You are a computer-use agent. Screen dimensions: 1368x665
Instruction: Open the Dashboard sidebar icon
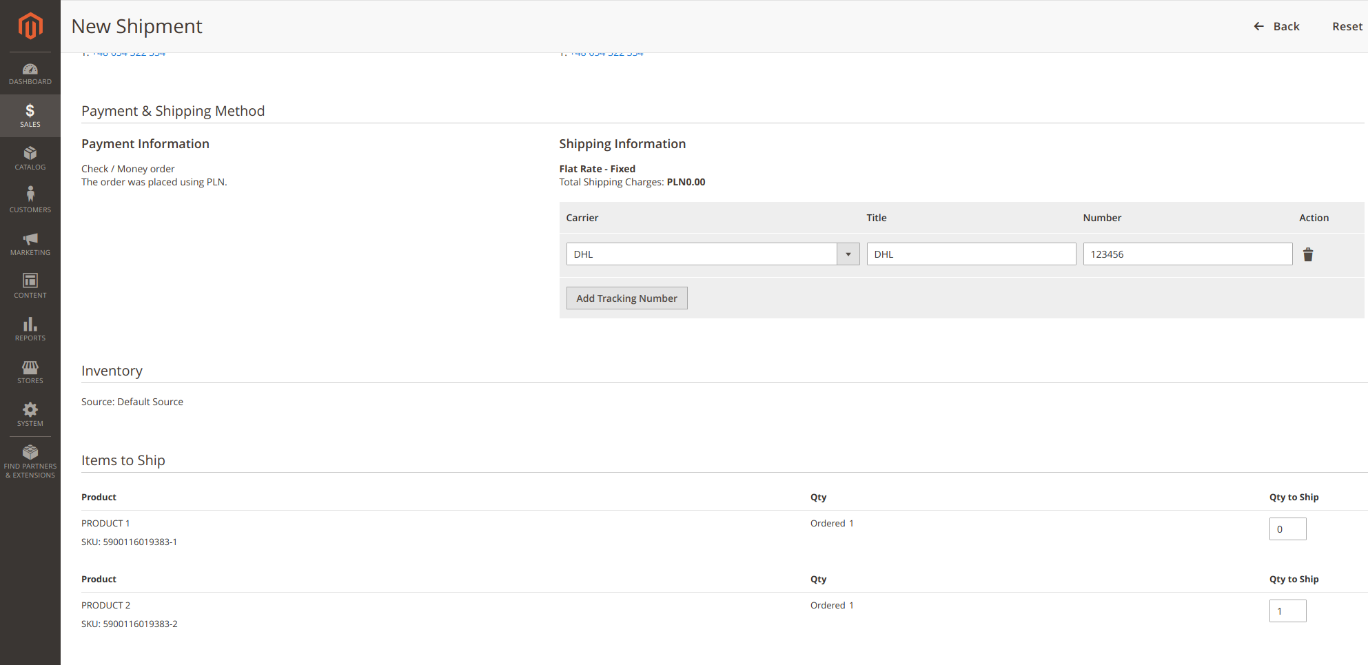coord(30,74)
